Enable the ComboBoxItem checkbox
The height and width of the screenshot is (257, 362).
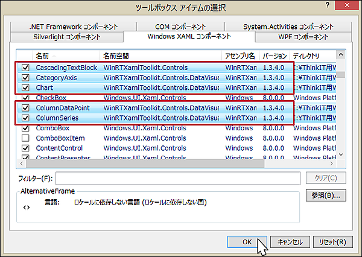[25, 139]
